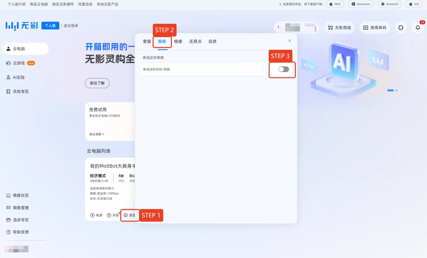Click the 免费试用 card title
Screen dimensions: 427x258
coord(98,109)
